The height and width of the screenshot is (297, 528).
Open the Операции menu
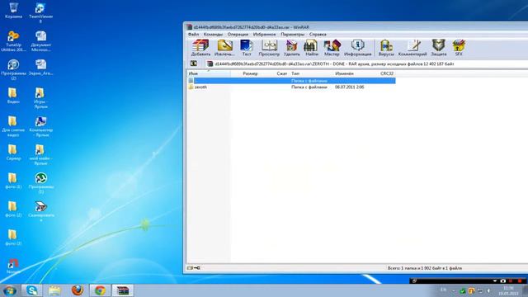(x=238, y=35)
